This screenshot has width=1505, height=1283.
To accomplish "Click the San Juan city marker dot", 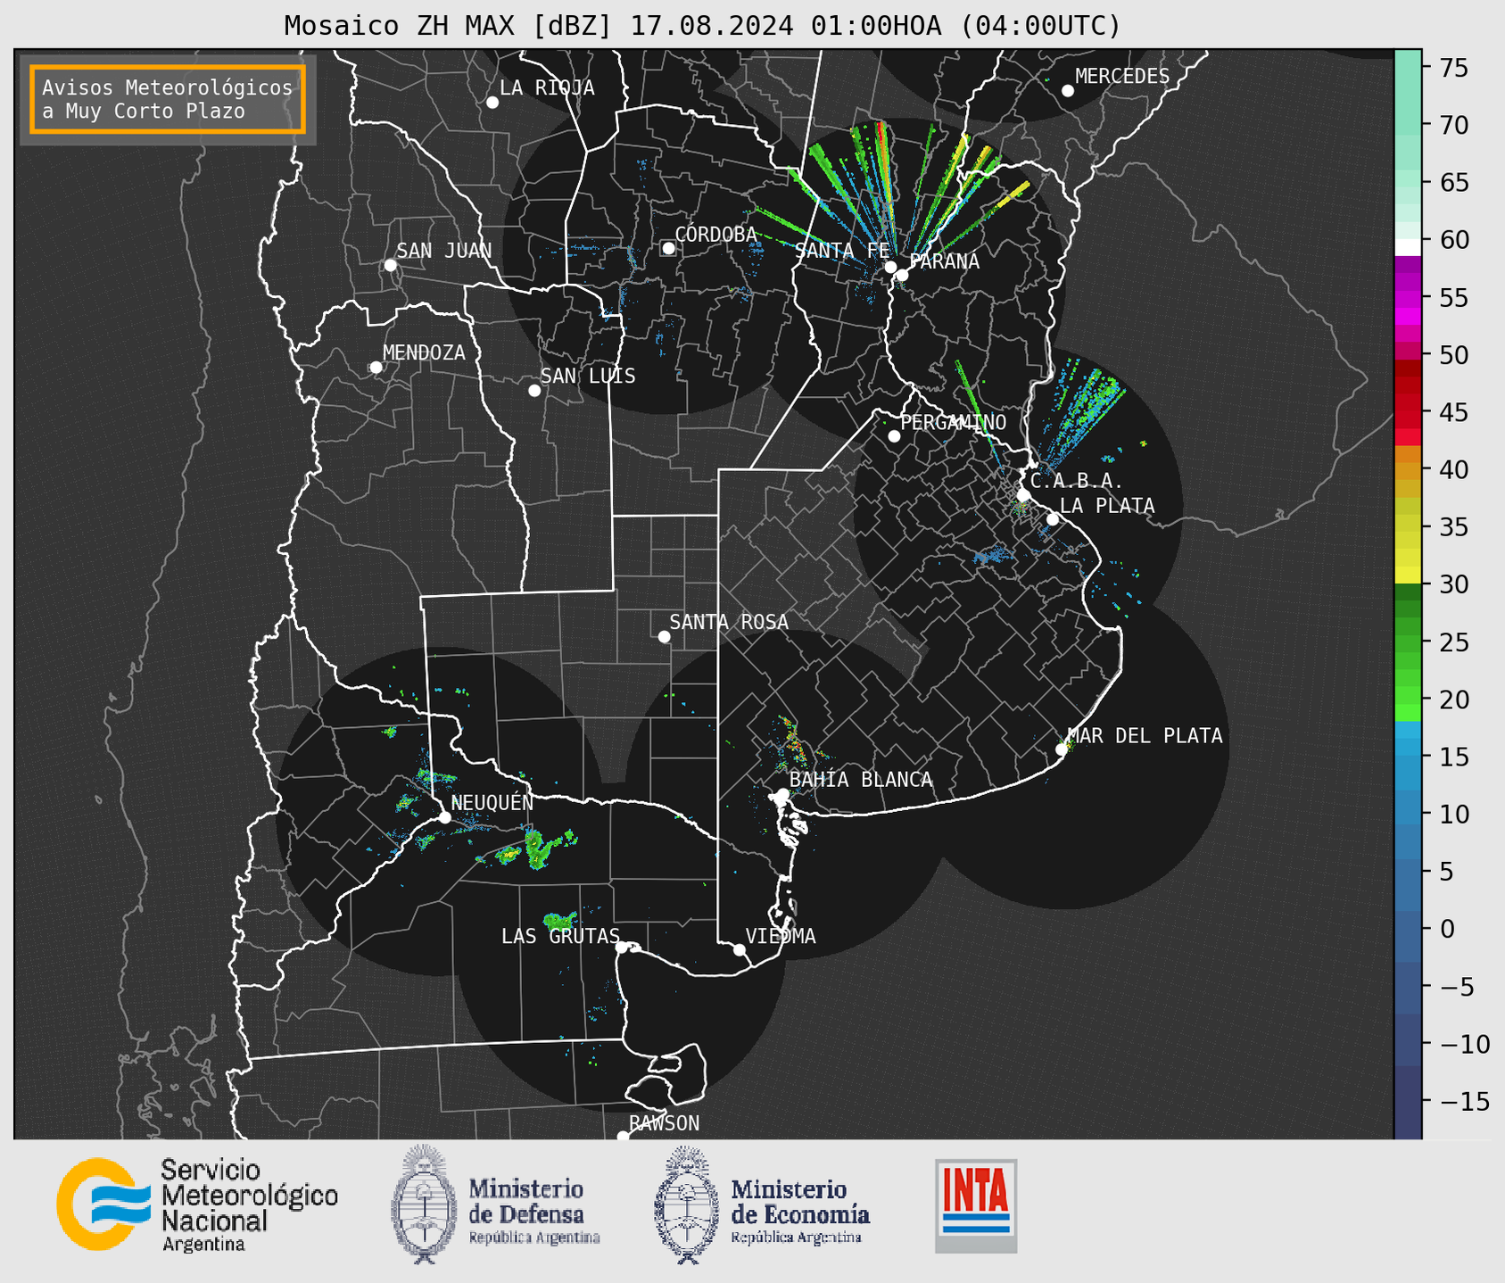I will [x=390, y=265].
